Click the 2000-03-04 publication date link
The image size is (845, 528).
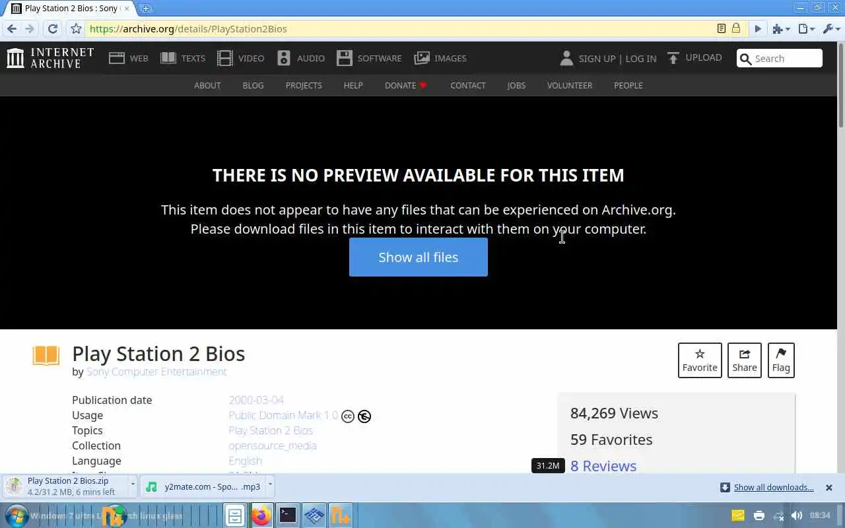[x=256, y=400]
